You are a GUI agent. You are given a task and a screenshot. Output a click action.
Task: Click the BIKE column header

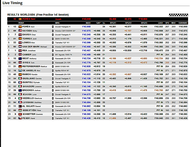pyautogui.click(x=57, y=23)
